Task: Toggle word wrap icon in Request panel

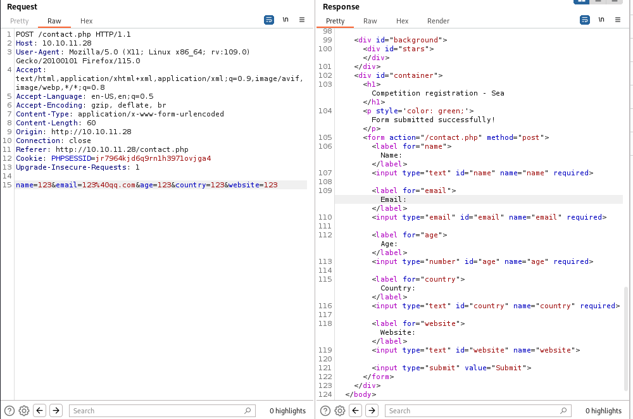Action: pos(269,20)
